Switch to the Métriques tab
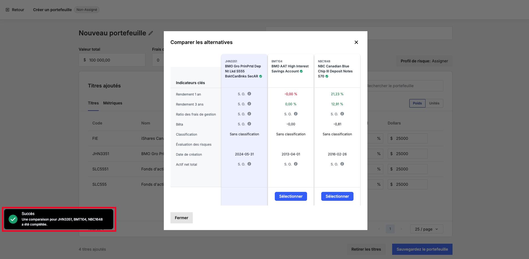This screenshot has width=529, height=259. [113, 103]
